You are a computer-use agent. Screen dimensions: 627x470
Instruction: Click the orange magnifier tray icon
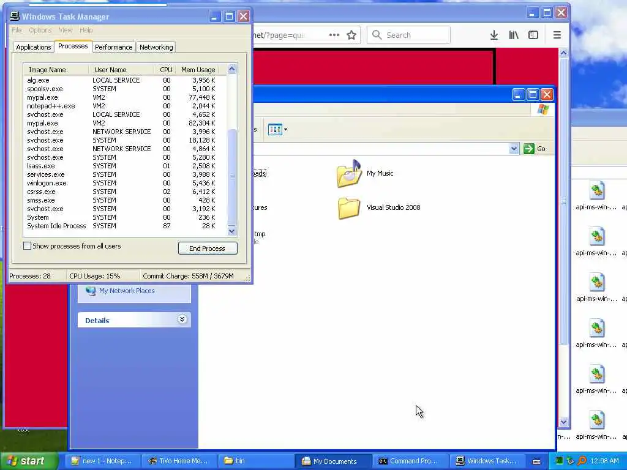(x=582, y=461)
